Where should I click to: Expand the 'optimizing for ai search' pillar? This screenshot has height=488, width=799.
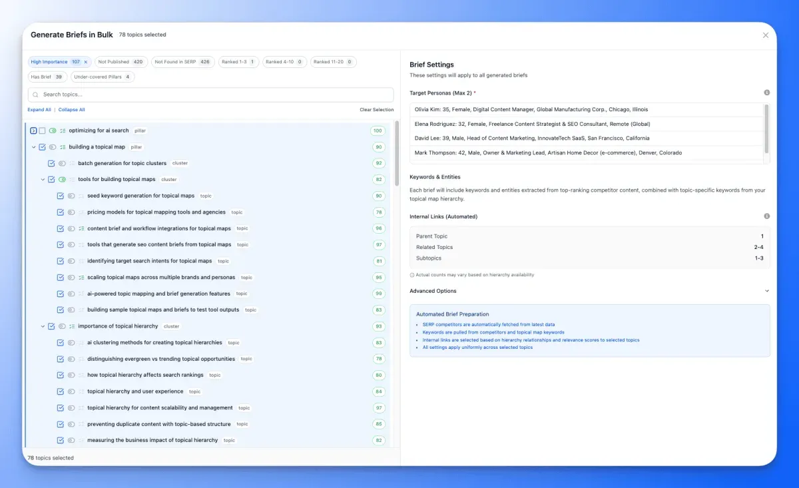pos(33,130)
